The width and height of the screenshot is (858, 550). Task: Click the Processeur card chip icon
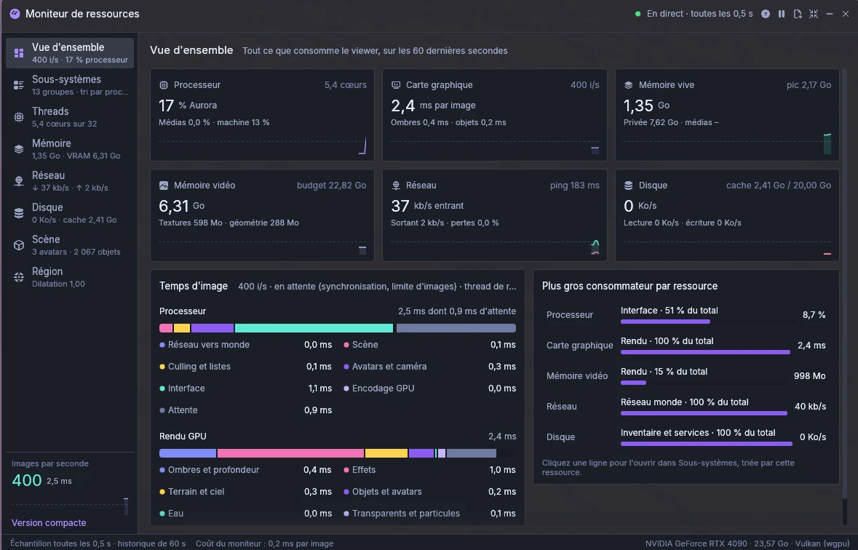[x=164, y=85]
